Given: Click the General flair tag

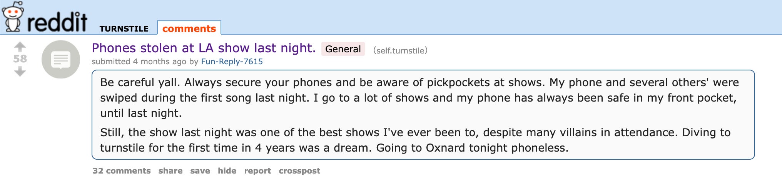Looking at the screenshot, I should click(x=343, y=49).
